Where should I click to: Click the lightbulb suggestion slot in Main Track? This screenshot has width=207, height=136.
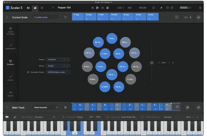coord(176,107)
